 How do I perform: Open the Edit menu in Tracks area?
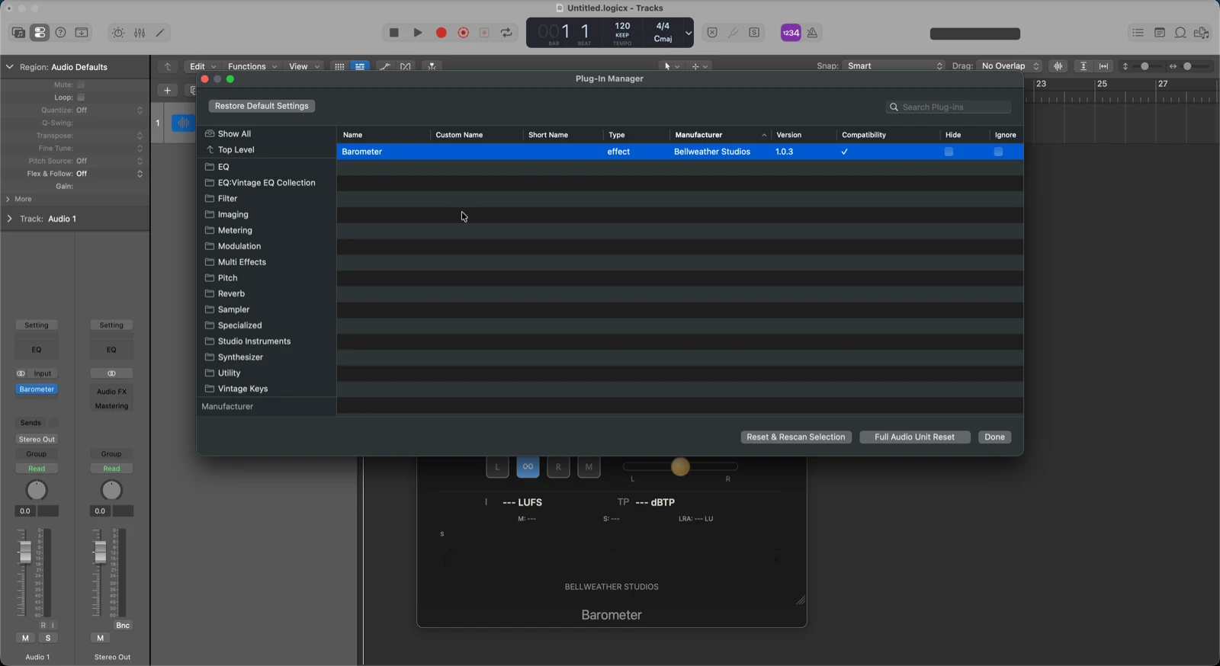click(203, 66)
